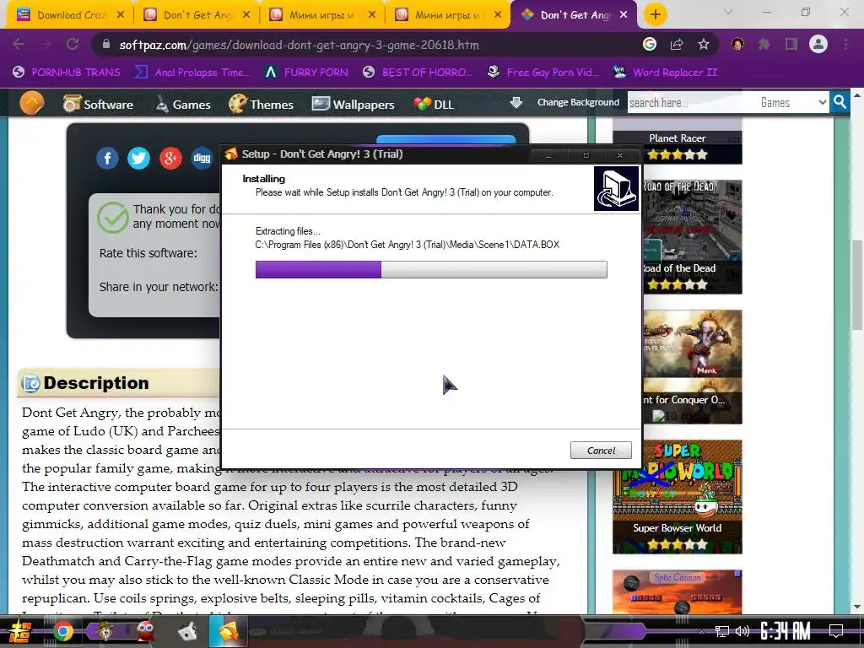This screenshot has width=864, height=648.
Task: Switch to first Мини игры tab
Action: tap(321, 15)
